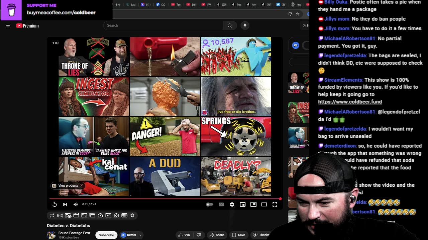Open the kai cenat video thumbnail
This screenshot has height=240, width=428.
94,176
